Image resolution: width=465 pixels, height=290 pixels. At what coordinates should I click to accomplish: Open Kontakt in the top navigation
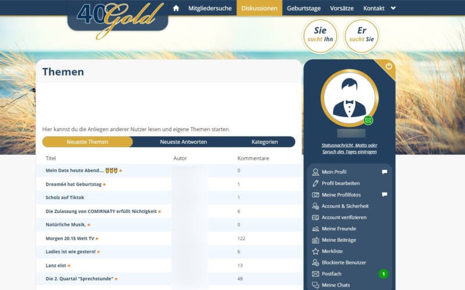click(x=374, y=8)
